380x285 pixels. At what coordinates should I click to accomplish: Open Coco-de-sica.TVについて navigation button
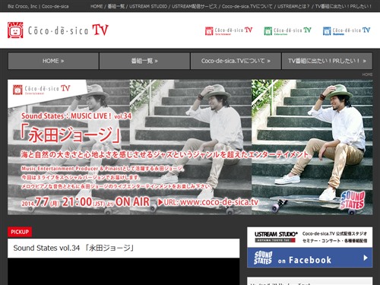(236, 61)
